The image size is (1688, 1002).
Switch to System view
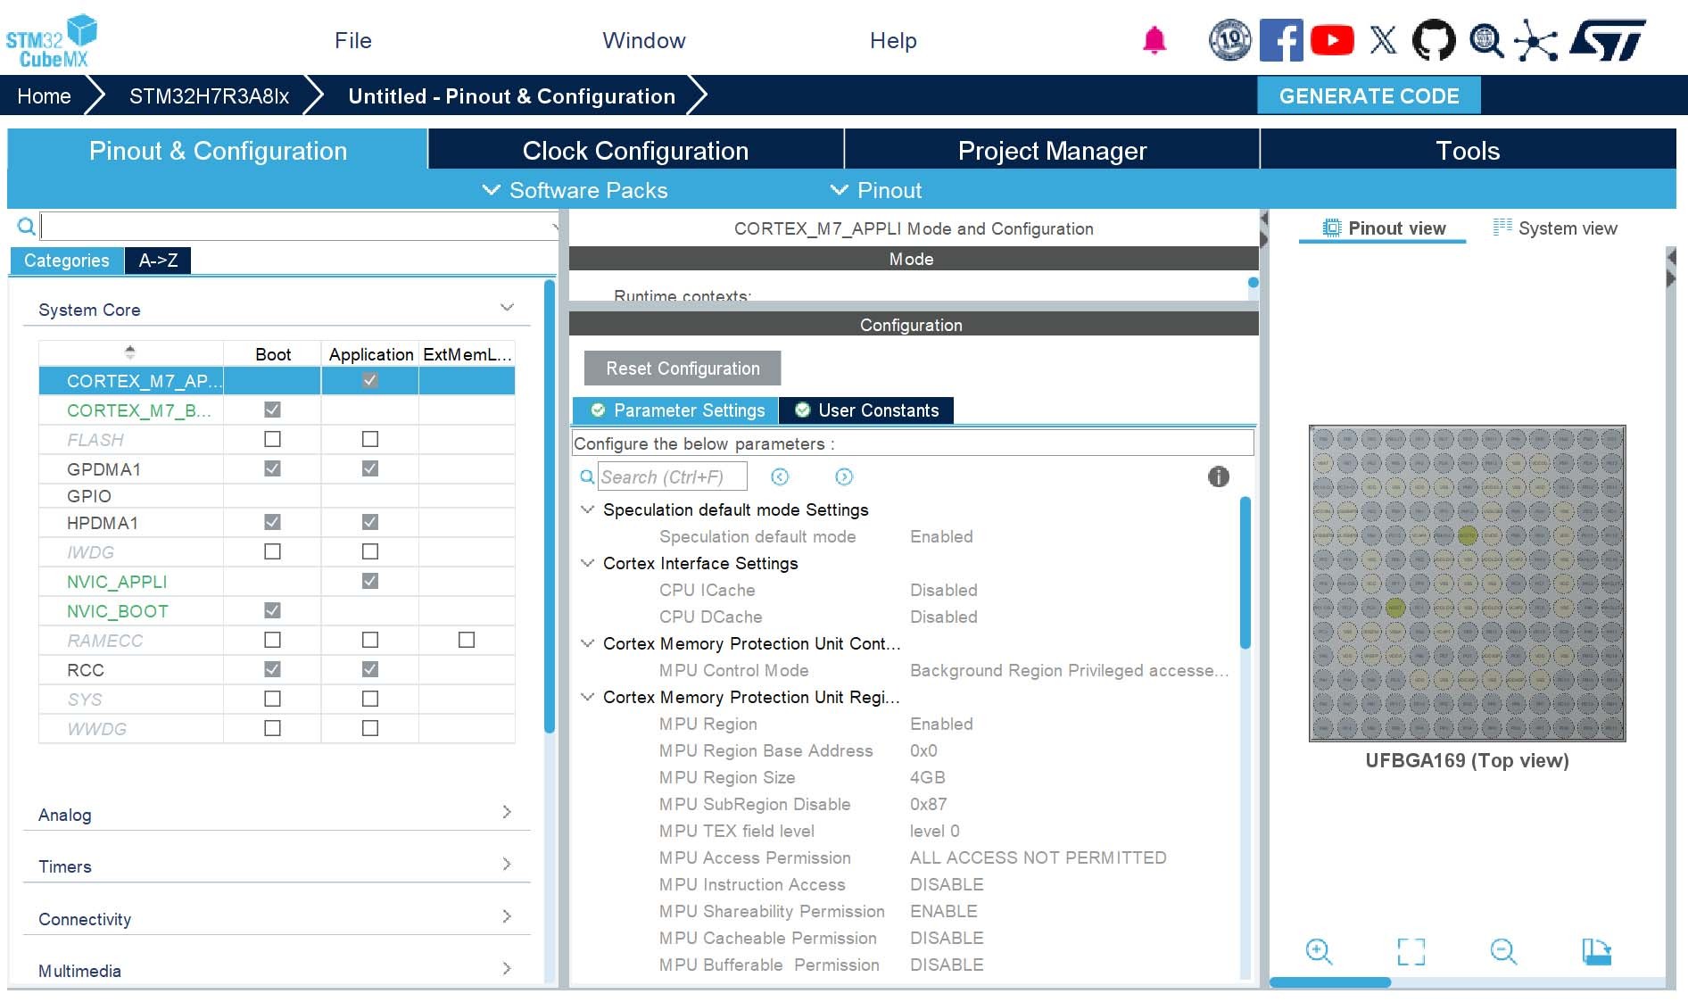pos(1555,228)
